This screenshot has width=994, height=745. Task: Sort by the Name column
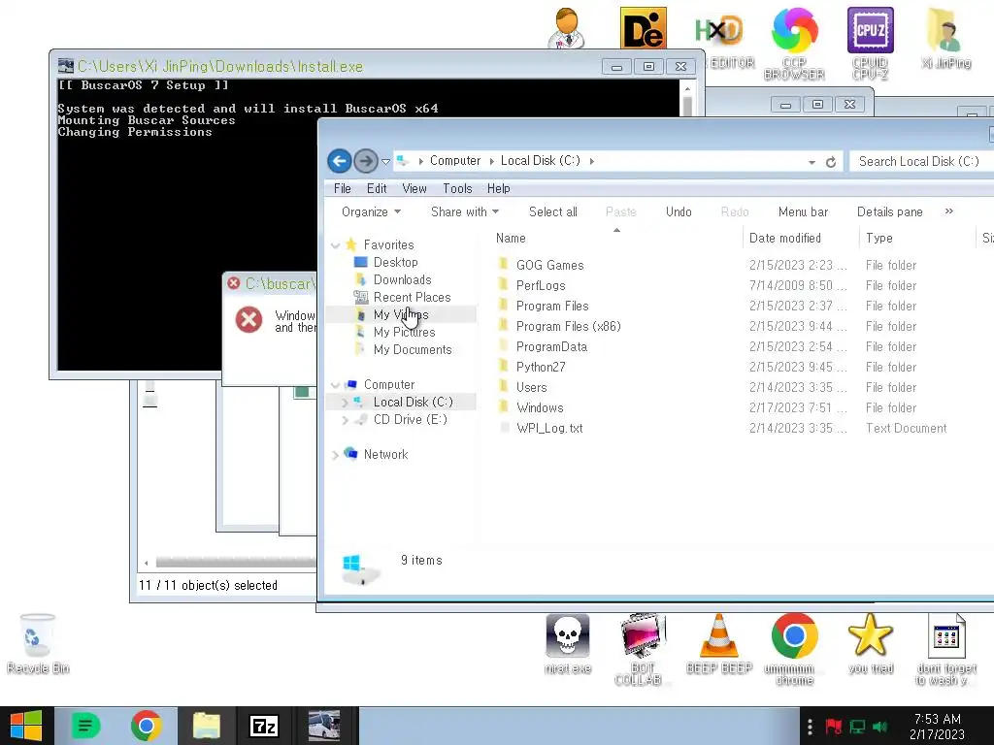pos(511,239)
